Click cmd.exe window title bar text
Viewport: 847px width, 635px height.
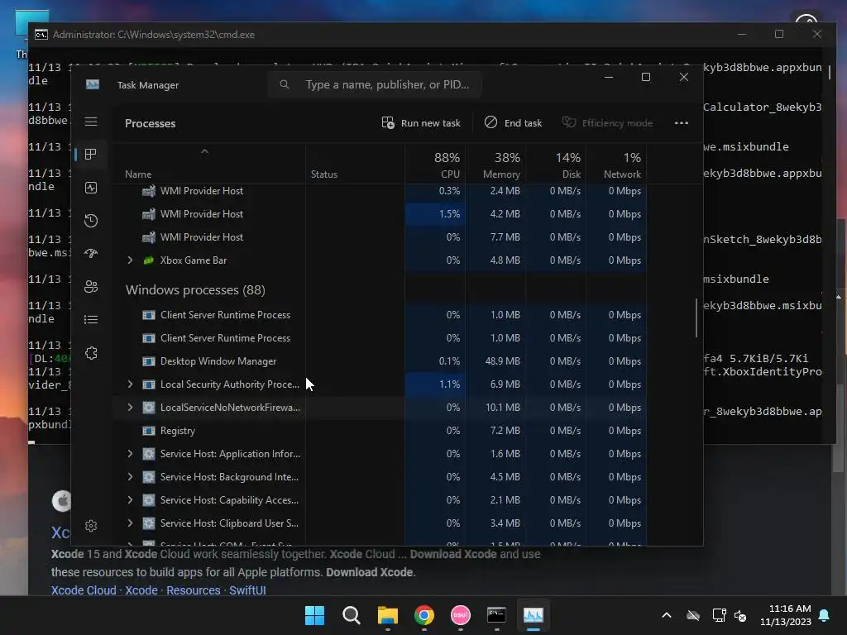coord(153,35)
